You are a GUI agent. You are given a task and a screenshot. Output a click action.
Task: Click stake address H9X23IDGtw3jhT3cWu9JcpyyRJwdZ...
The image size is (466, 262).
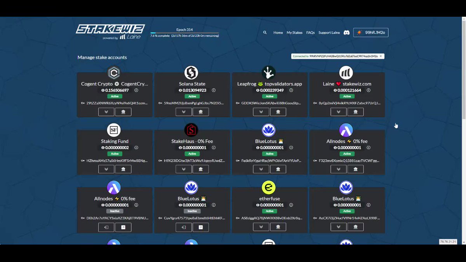point(194,161)
